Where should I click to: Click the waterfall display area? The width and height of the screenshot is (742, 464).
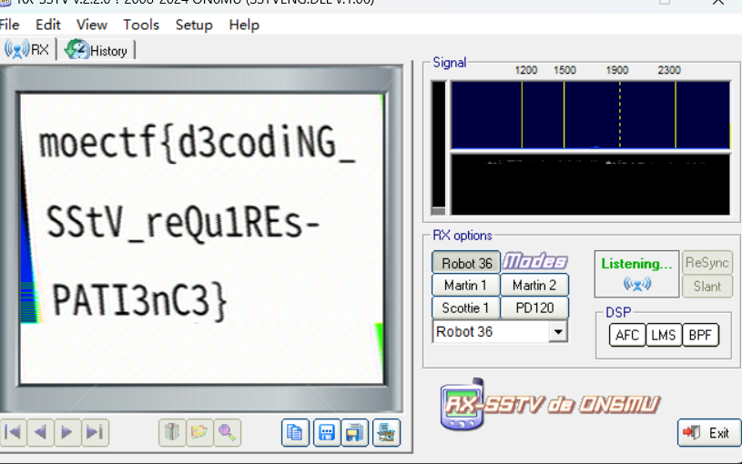point(590,185)
